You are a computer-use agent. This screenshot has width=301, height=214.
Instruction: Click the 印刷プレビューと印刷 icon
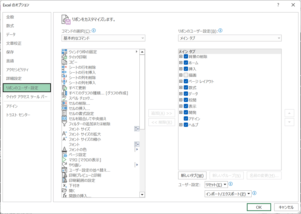(x=64, y=175)
